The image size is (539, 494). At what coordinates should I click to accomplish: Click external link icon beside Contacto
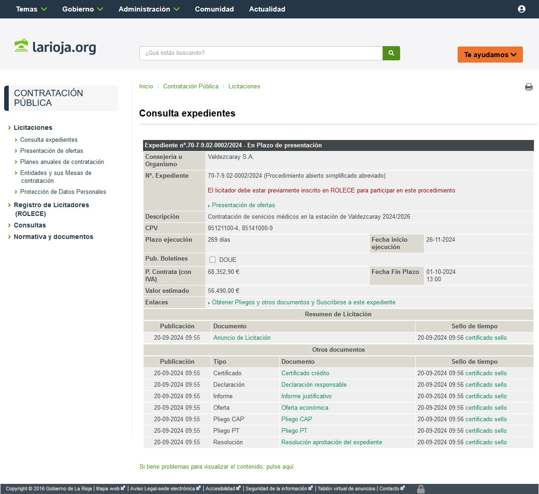click(x=403, y=488)
